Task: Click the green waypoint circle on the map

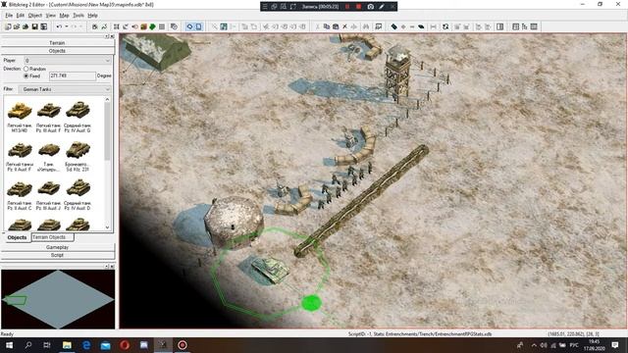Action: coord(311,303)
